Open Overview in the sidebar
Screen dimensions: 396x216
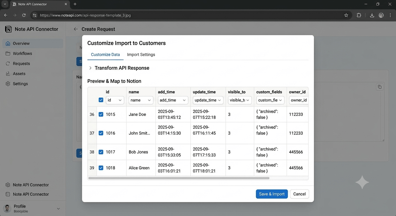[x=33, y=44]
